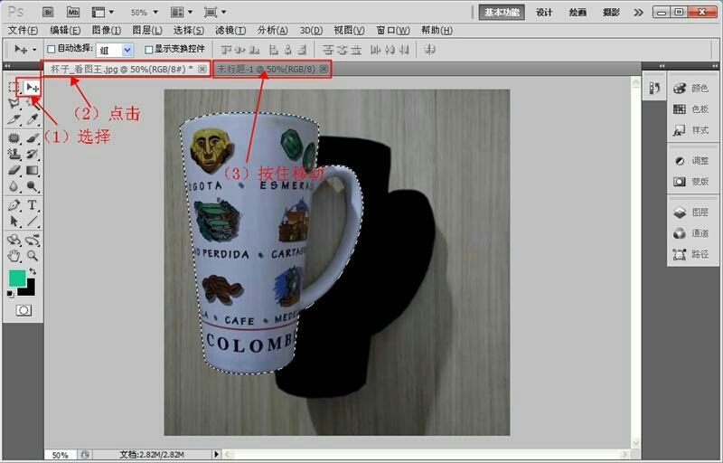The image size is (723, 463).
Task: Select the 绘画 workspace
Action: click(x=577, y=13)
